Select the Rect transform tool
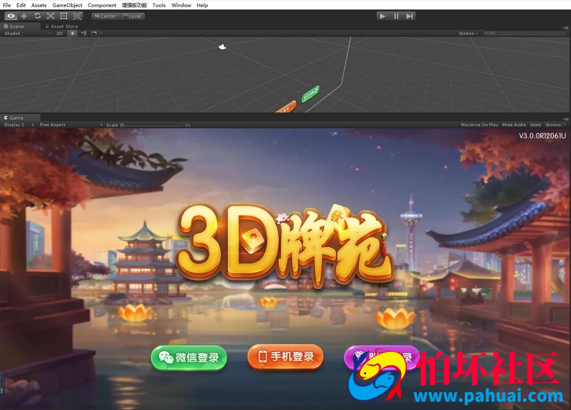This screenshot has height=410, width=571. [x=64, y=16]
